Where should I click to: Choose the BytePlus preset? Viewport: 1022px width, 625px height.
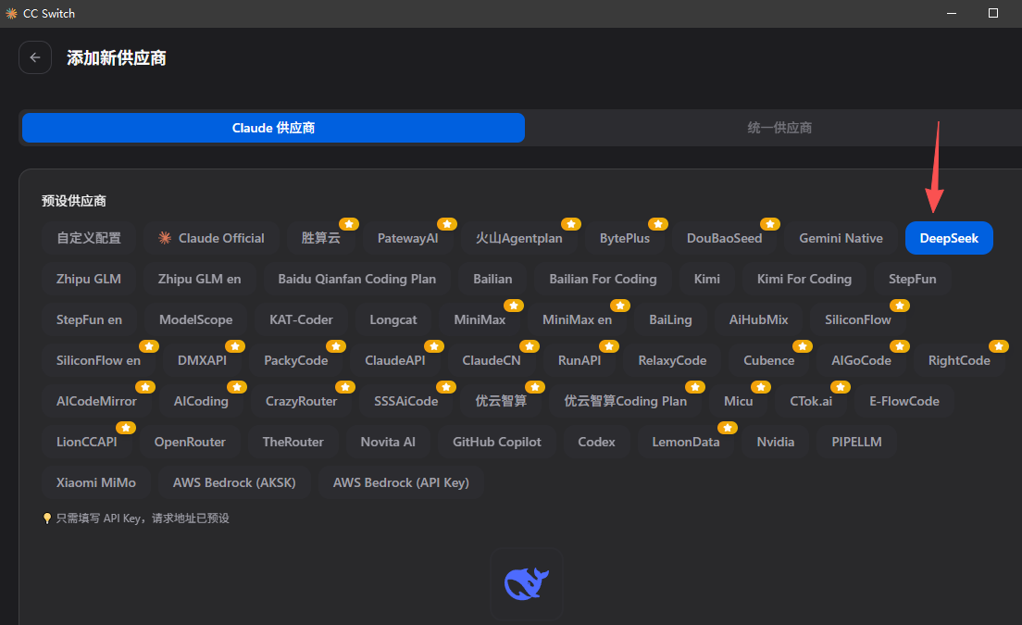[x=625, y=238]
